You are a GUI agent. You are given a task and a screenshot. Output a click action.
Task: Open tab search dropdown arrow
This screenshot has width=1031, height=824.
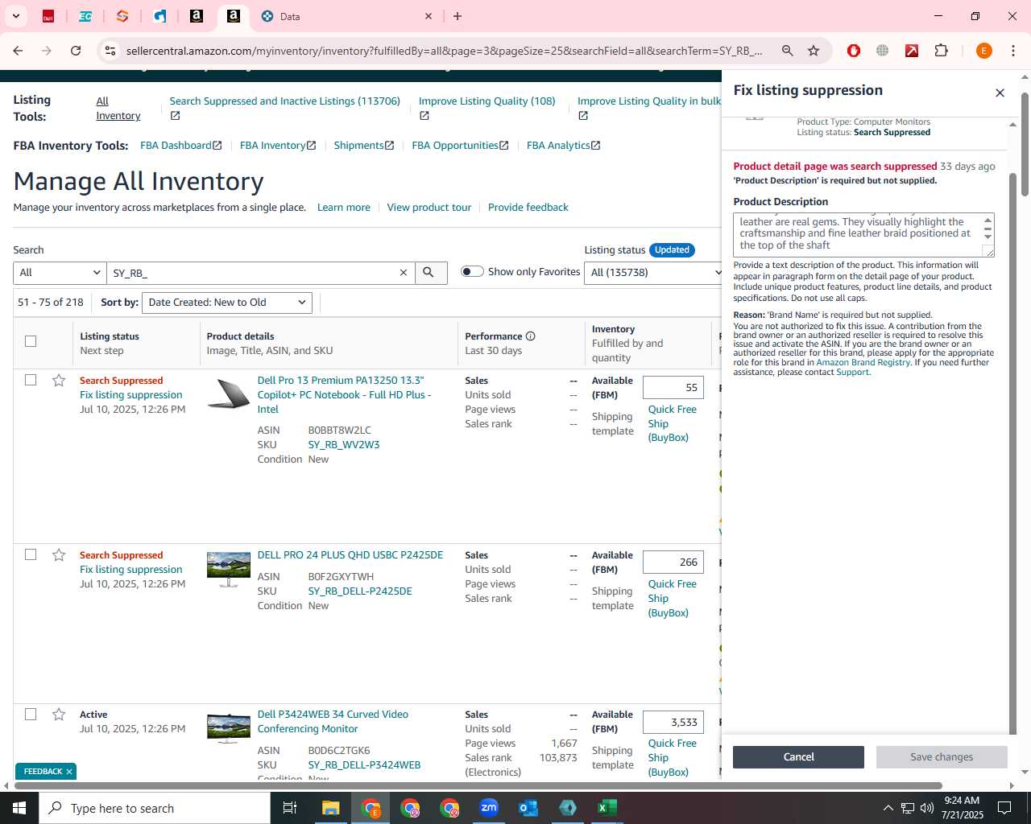click(x=15, y=16)
